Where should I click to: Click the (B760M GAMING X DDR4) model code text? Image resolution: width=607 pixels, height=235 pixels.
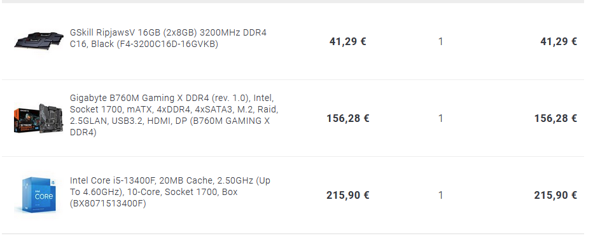pos(170,126)
